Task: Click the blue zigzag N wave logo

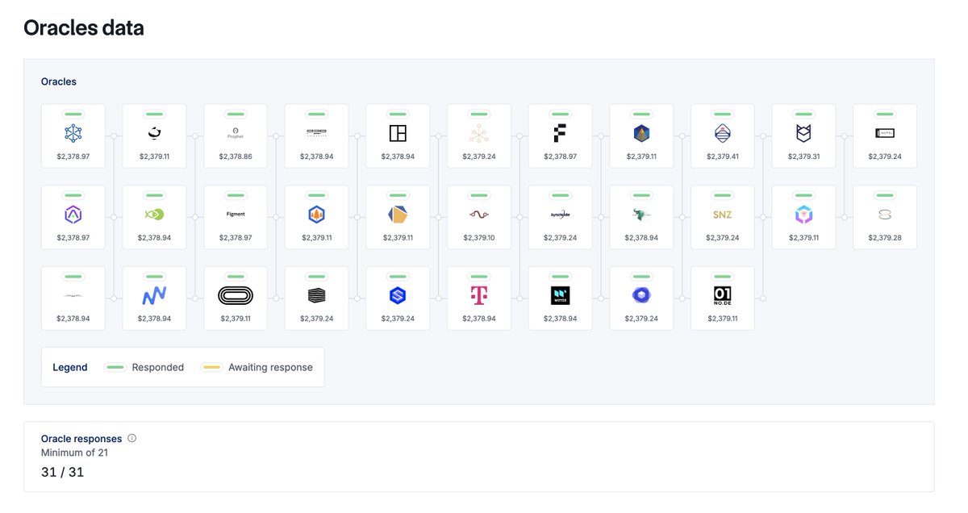Action: (x=154, y=296)
